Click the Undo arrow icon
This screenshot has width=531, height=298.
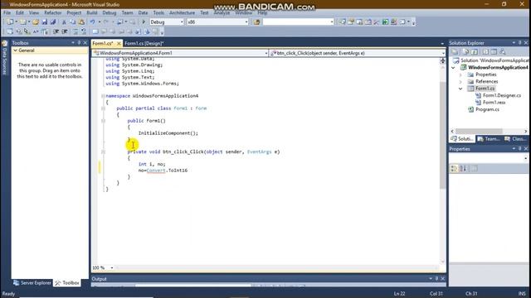pos(92,22)
